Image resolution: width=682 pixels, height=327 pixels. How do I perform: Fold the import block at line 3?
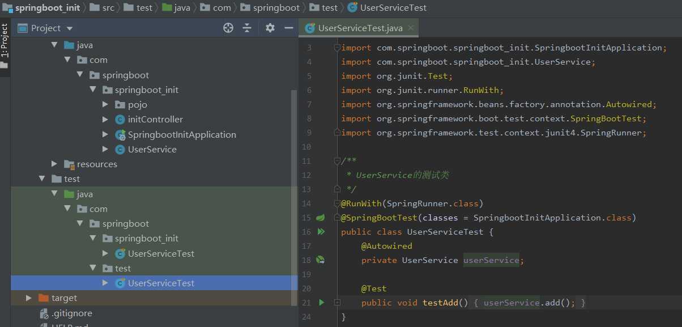coord(337,48)
